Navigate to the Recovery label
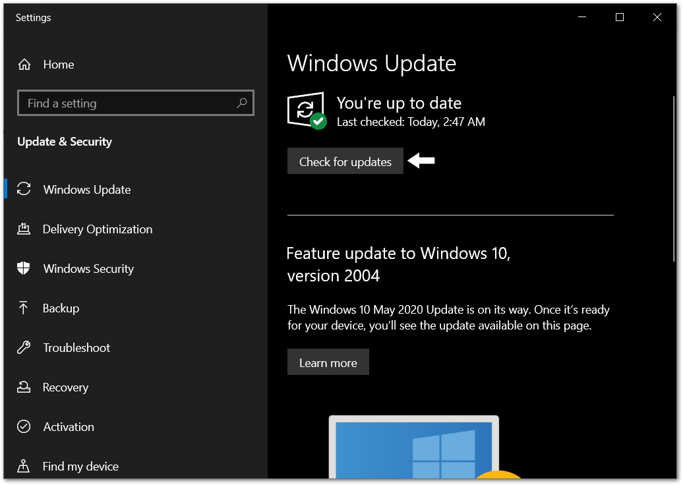This screenshot has width=683, height=485. [65, 387]
